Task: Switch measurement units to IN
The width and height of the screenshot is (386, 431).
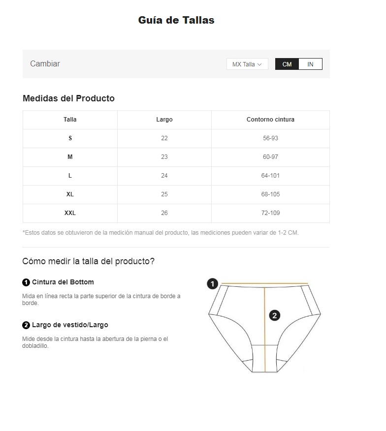Action: [310, 64]
